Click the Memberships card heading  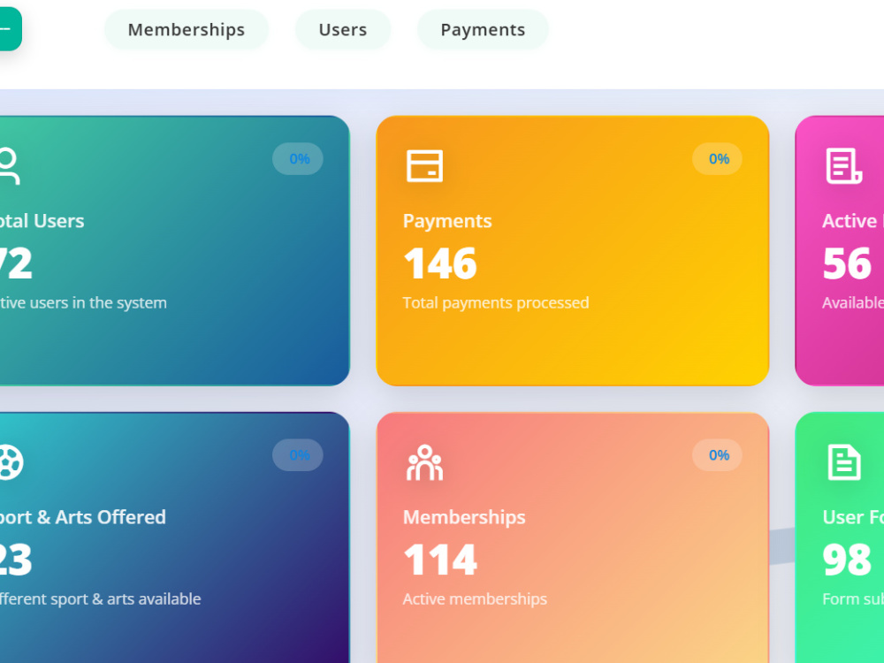point(464,517)
